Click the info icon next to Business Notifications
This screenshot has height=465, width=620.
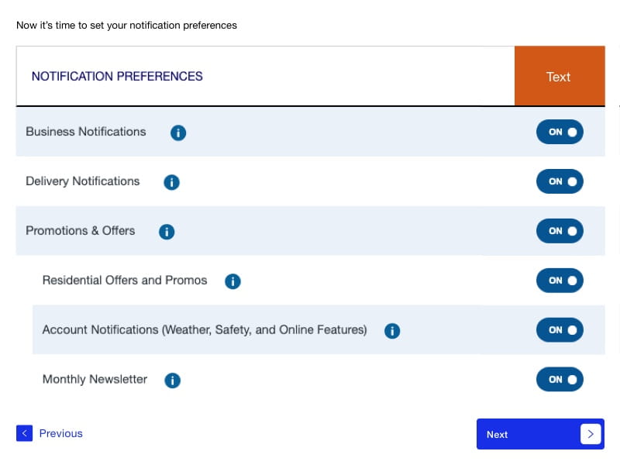pyautogui.click(x=178, y=133)
